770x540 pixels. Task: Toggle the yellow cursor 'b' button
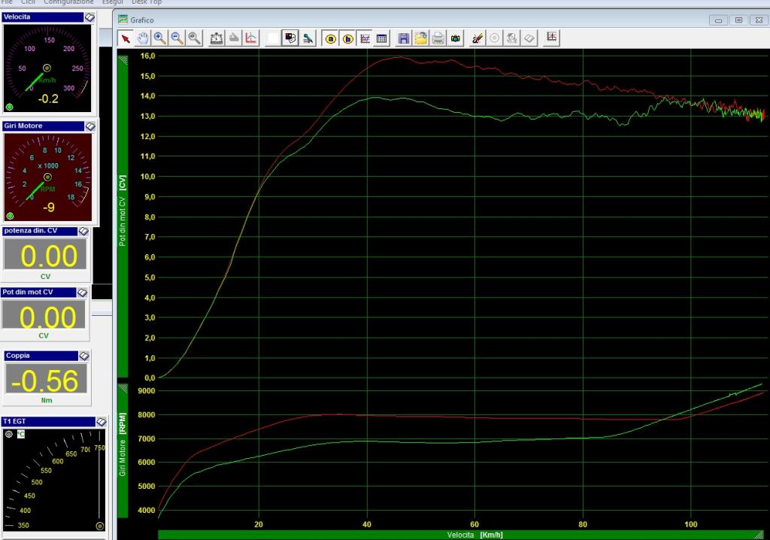347,38
